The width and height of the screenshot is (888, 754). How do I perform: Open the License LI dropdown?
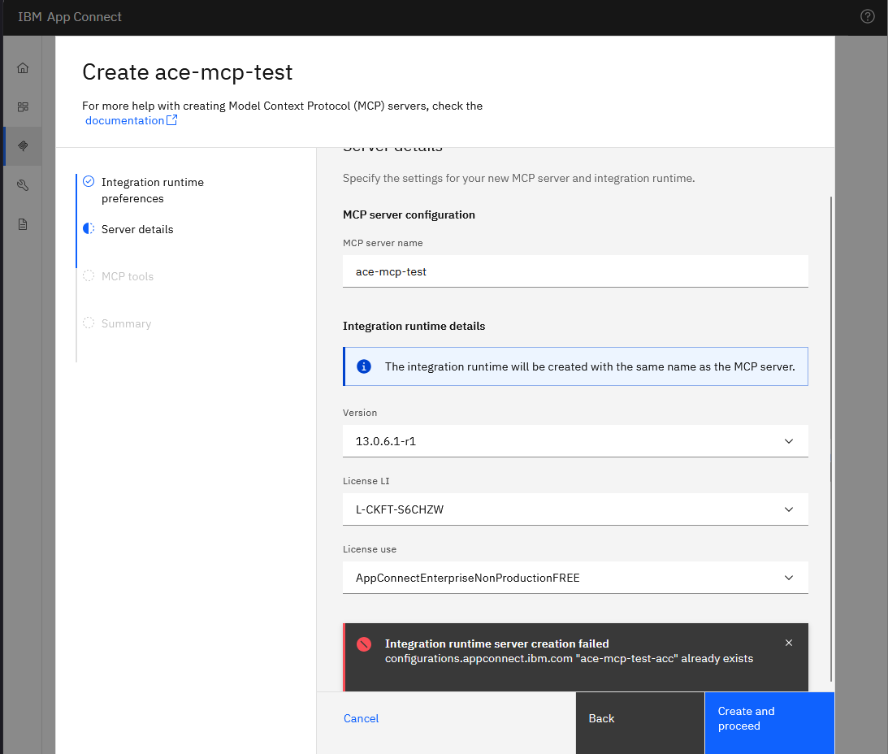click(575, 509)
